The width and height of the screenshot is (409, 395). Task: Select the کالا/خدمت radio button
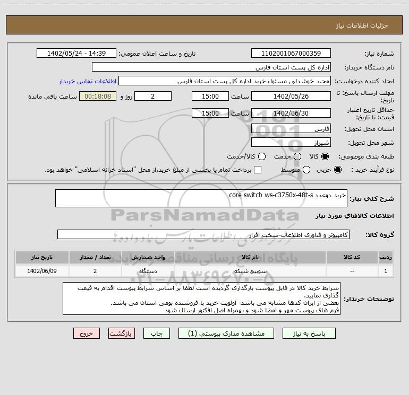262,156
